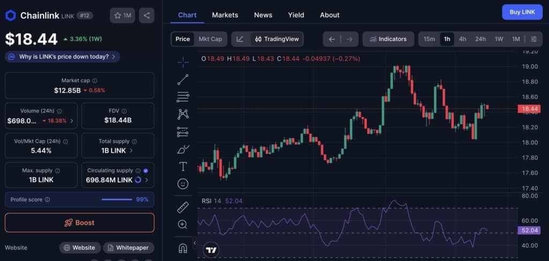The image size is (549, 261).
Task: Open the News tab
Action: click(263, 15)
